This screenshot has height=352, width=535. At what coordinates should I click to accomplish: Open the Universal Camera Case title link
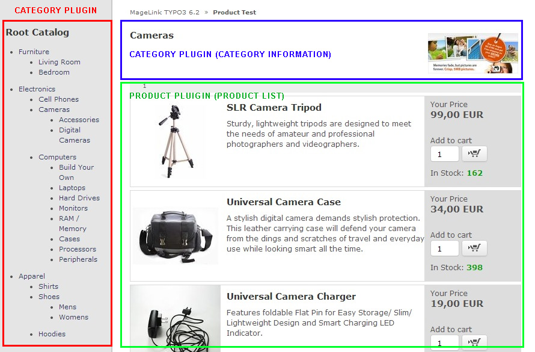coord(283,202)
